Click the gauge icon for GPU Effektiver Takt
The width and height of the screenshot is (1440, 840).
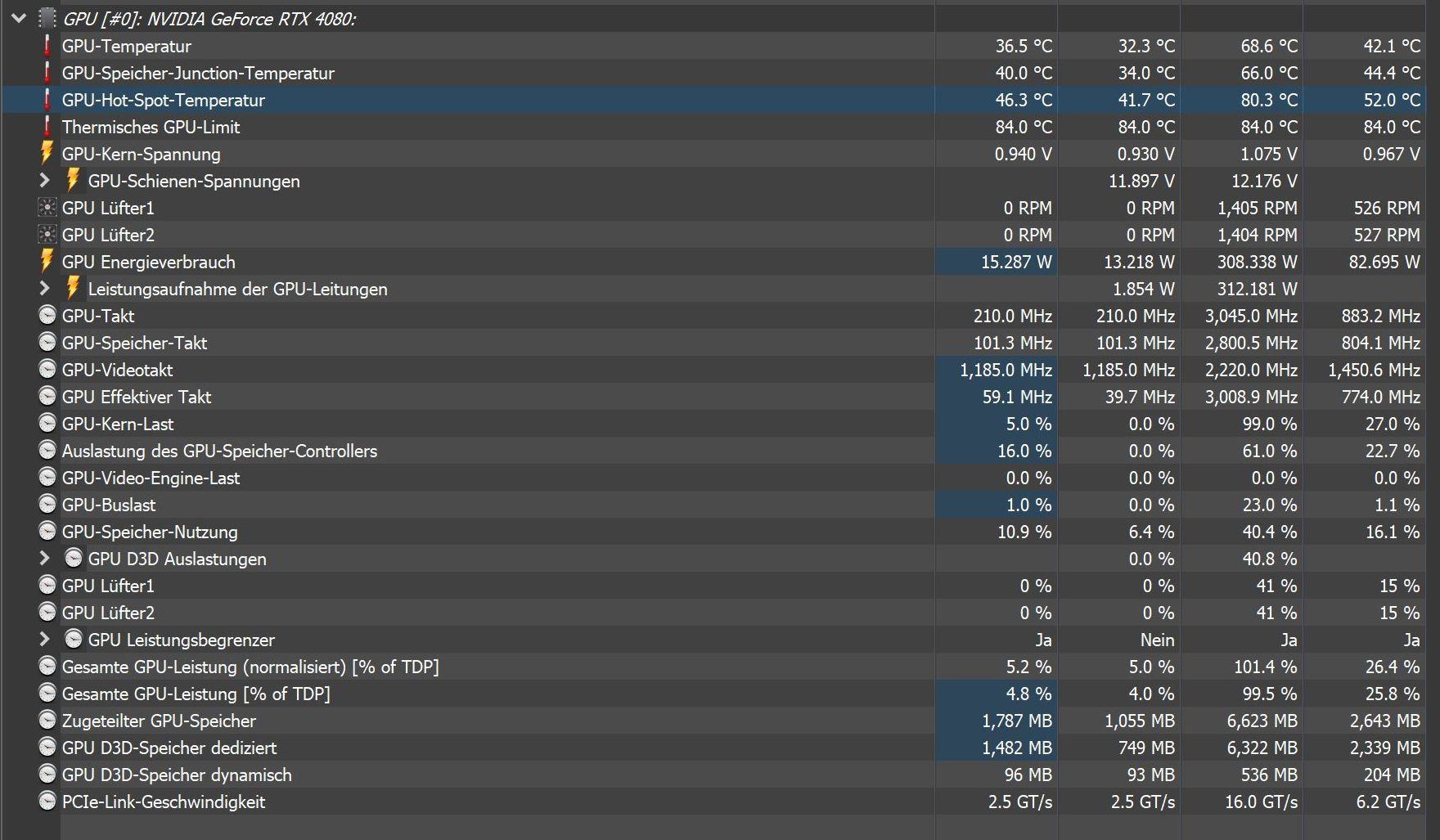click(x=47, y=397)
